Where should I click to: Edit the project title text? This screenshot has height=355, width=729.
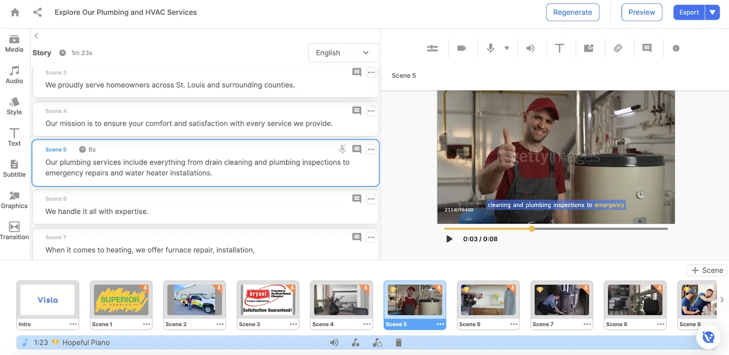(x=126, y=12)
